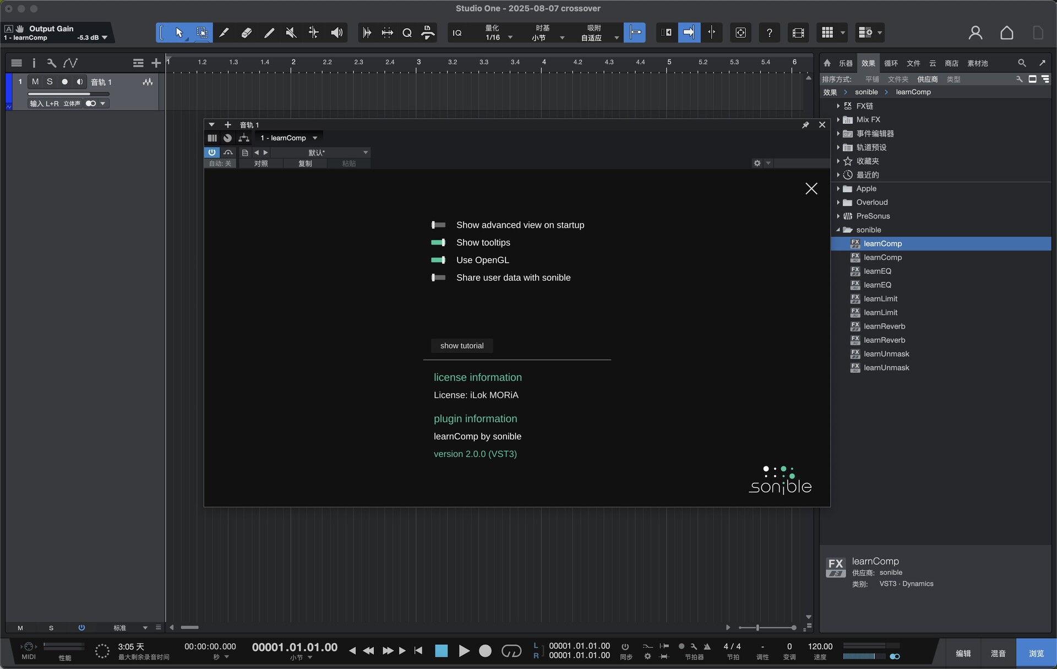The height and width of the screenshot is (669, 1057).
Task: Toggle Share user data with sonible
Action: 438,278
